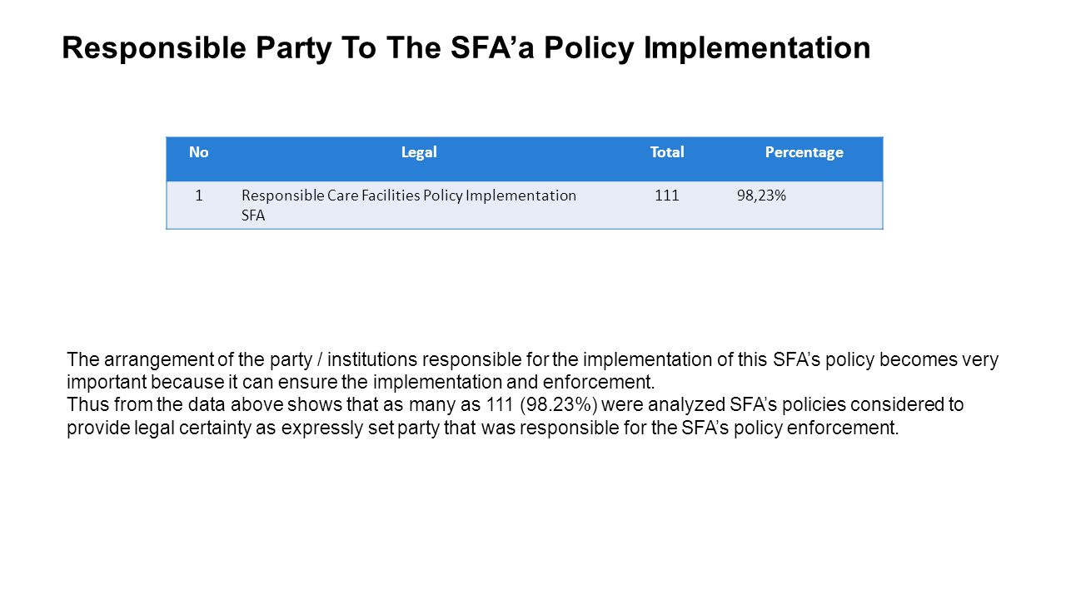
Task: Click the line 'important because it can ensure'
Action: (x=361, y=383)
